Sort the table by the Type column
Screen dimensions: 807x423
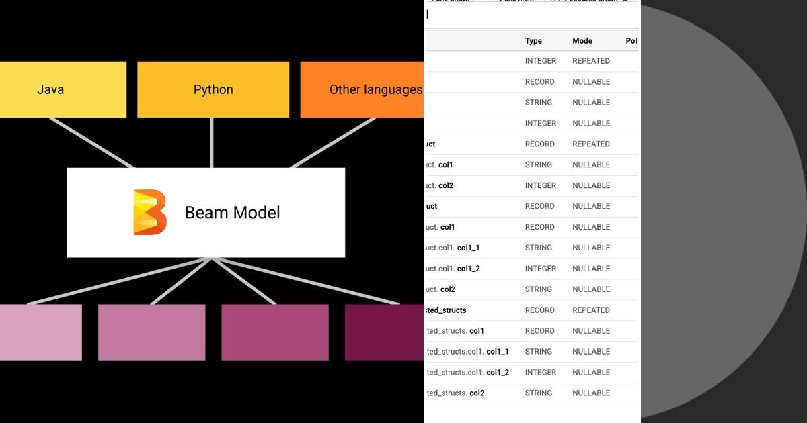tap(533, 41)
